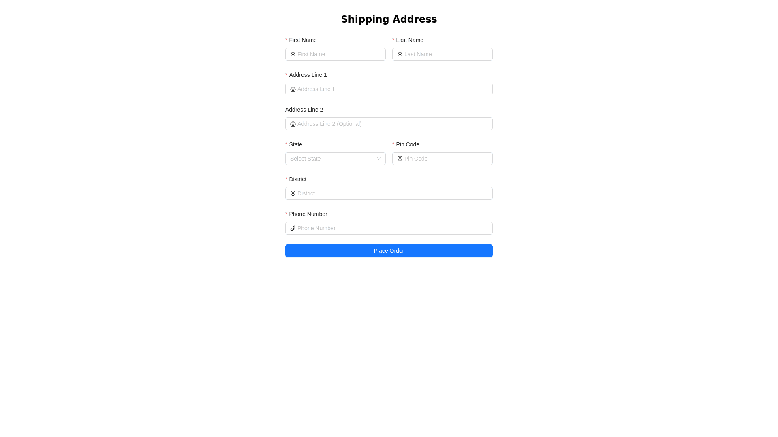Click the State field label

click(x=295, y=144)
